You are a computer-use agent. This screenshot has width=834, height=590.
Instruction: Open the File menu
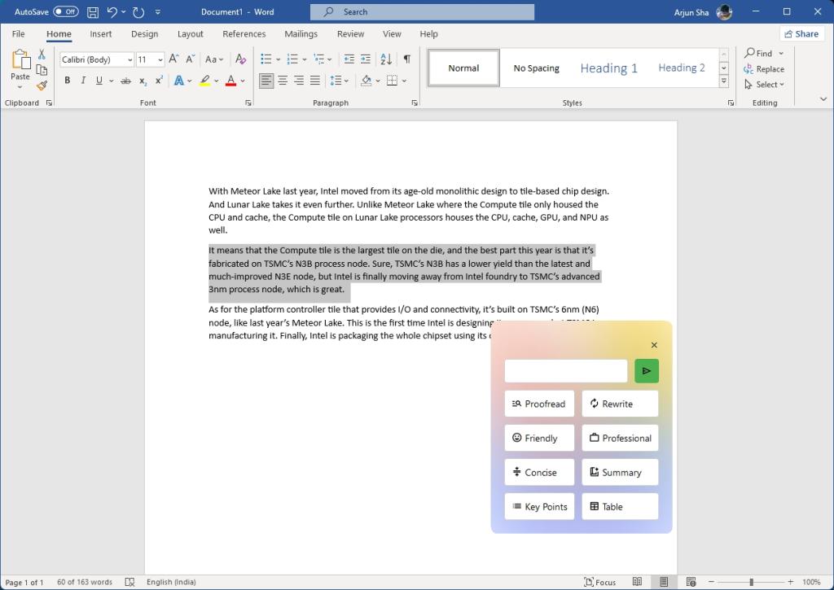coord(18,33)
